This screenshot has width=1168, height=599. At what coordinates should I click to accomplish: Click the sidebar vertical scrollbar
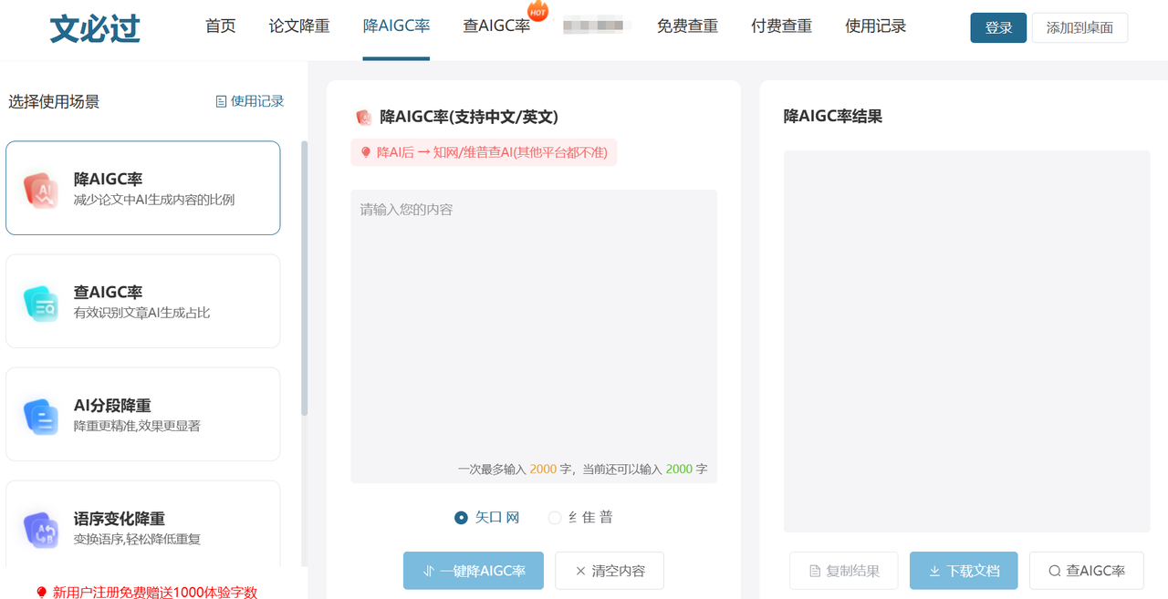click(x=304, y=277)
